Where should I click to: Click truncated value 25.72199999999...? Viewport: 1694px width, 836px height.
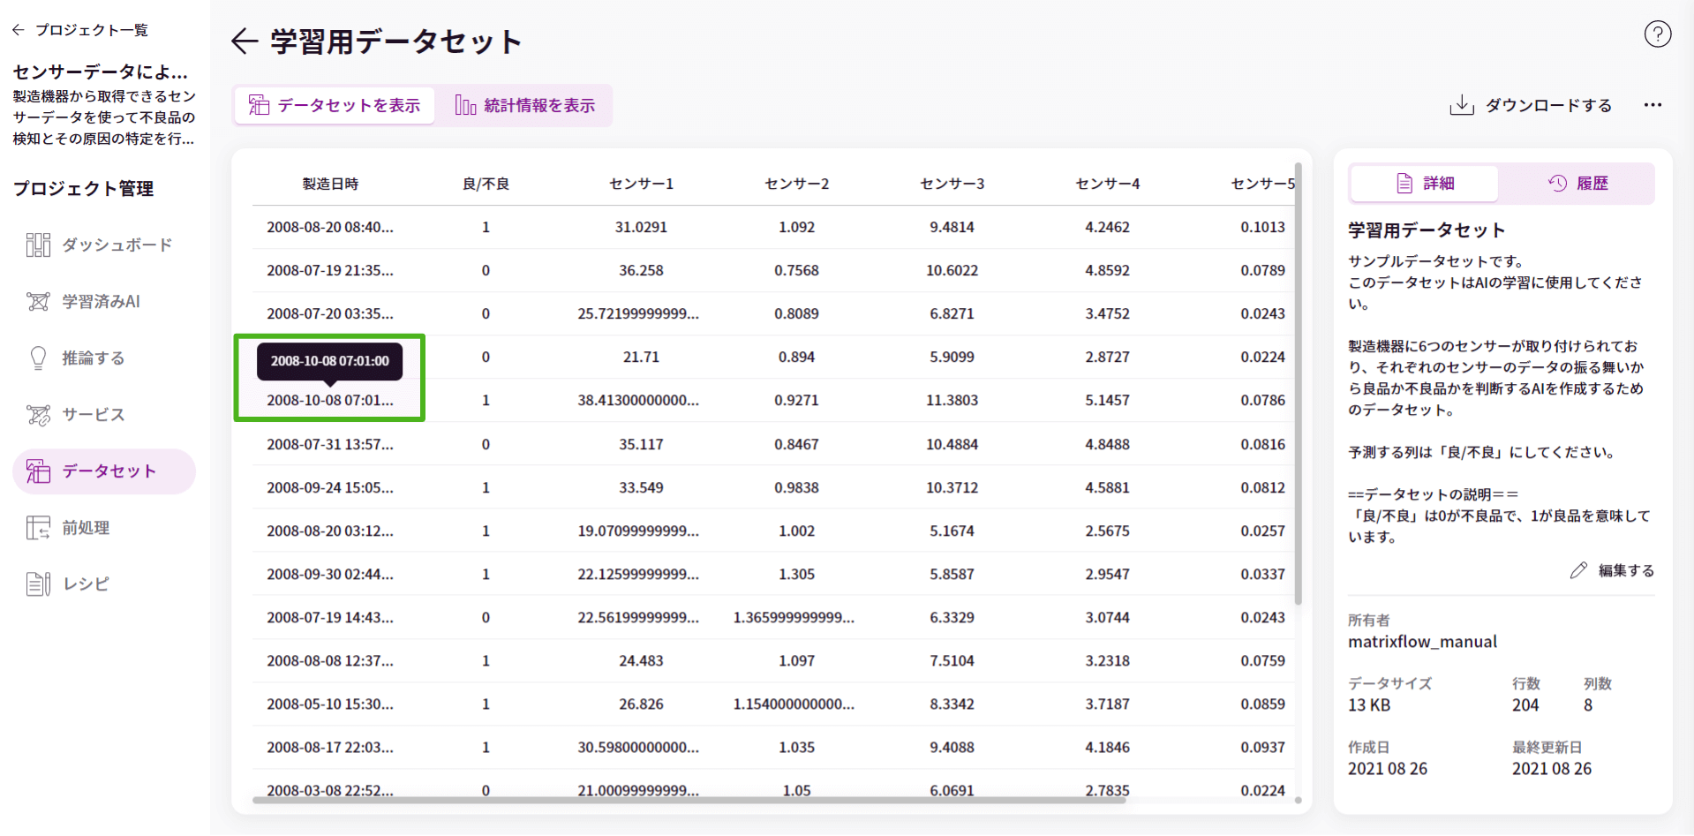coord(638,313)
